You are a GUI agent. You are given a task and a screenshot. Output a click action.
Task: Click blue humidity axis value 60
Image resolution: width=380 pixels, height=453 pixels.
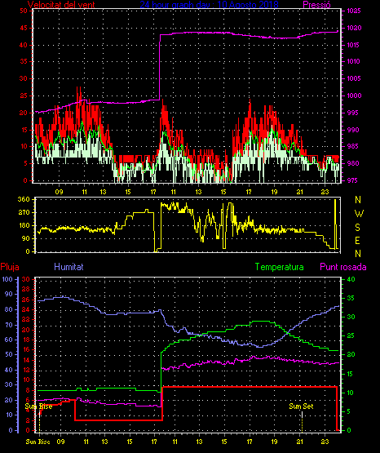click(x=9, y=340)
